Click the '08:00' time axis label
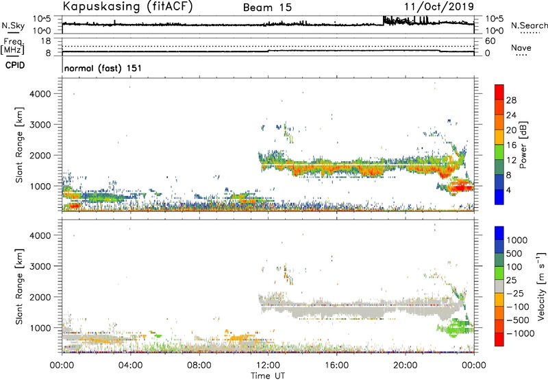Image resolution: width=548 pixels, height=380 pixels. click(199, 366)
